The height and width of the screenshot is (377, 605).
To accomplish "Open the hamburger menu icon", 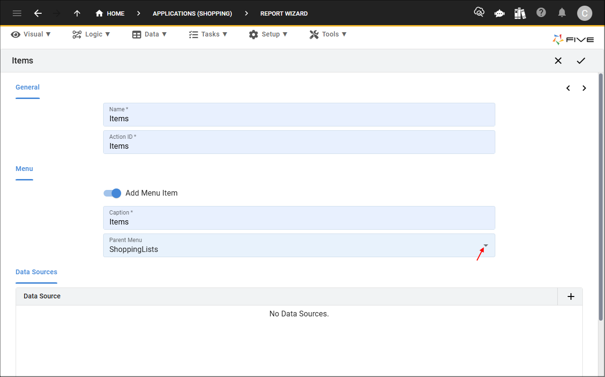I will coord(17,13).
